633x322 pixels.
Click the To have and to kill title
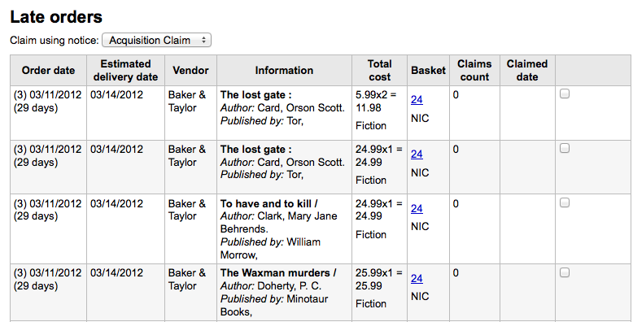click(x=268, y=204)
